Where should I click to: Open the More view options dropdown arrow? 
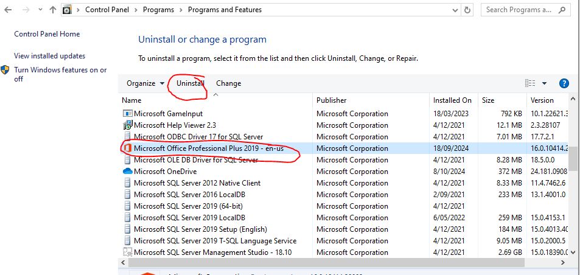(544, 83)
